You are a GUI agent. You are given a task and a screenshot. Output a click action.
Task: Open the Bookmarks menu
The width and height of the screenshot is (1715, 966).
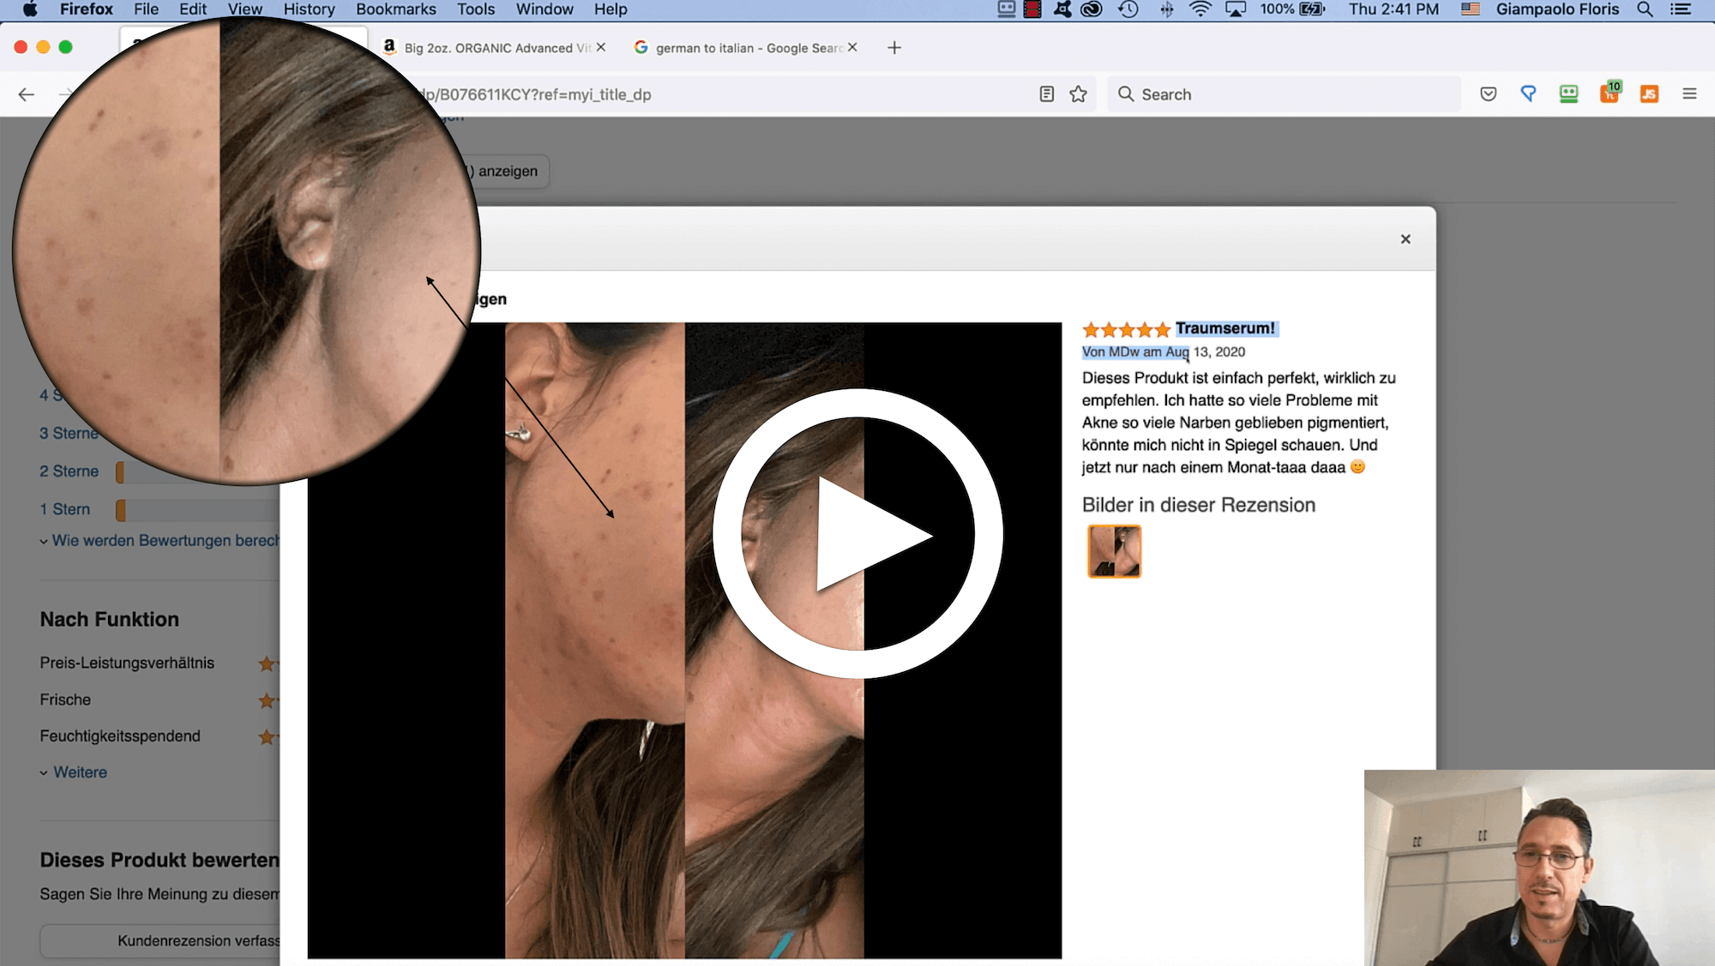[395, 9]
